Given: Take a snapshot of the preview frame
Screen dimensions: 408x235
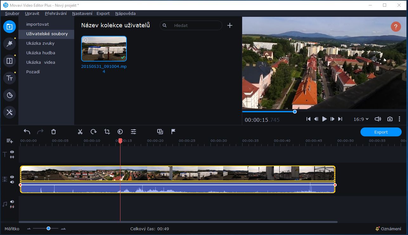Looking at the screenshot, I should 390,119.
